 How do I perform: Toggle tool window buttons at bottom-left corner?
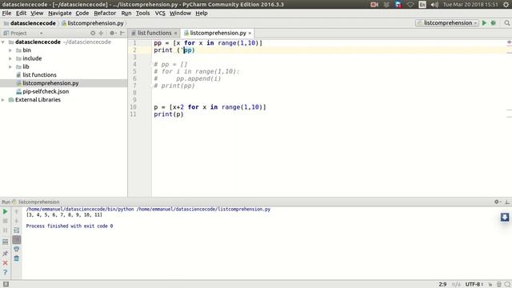pyautogui.click(x=6, y=284)
